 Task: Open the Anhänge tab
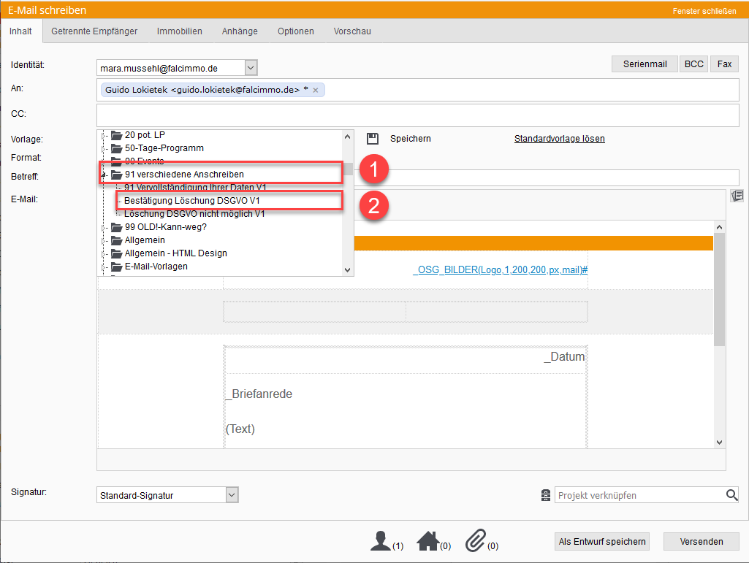[240, 31]
